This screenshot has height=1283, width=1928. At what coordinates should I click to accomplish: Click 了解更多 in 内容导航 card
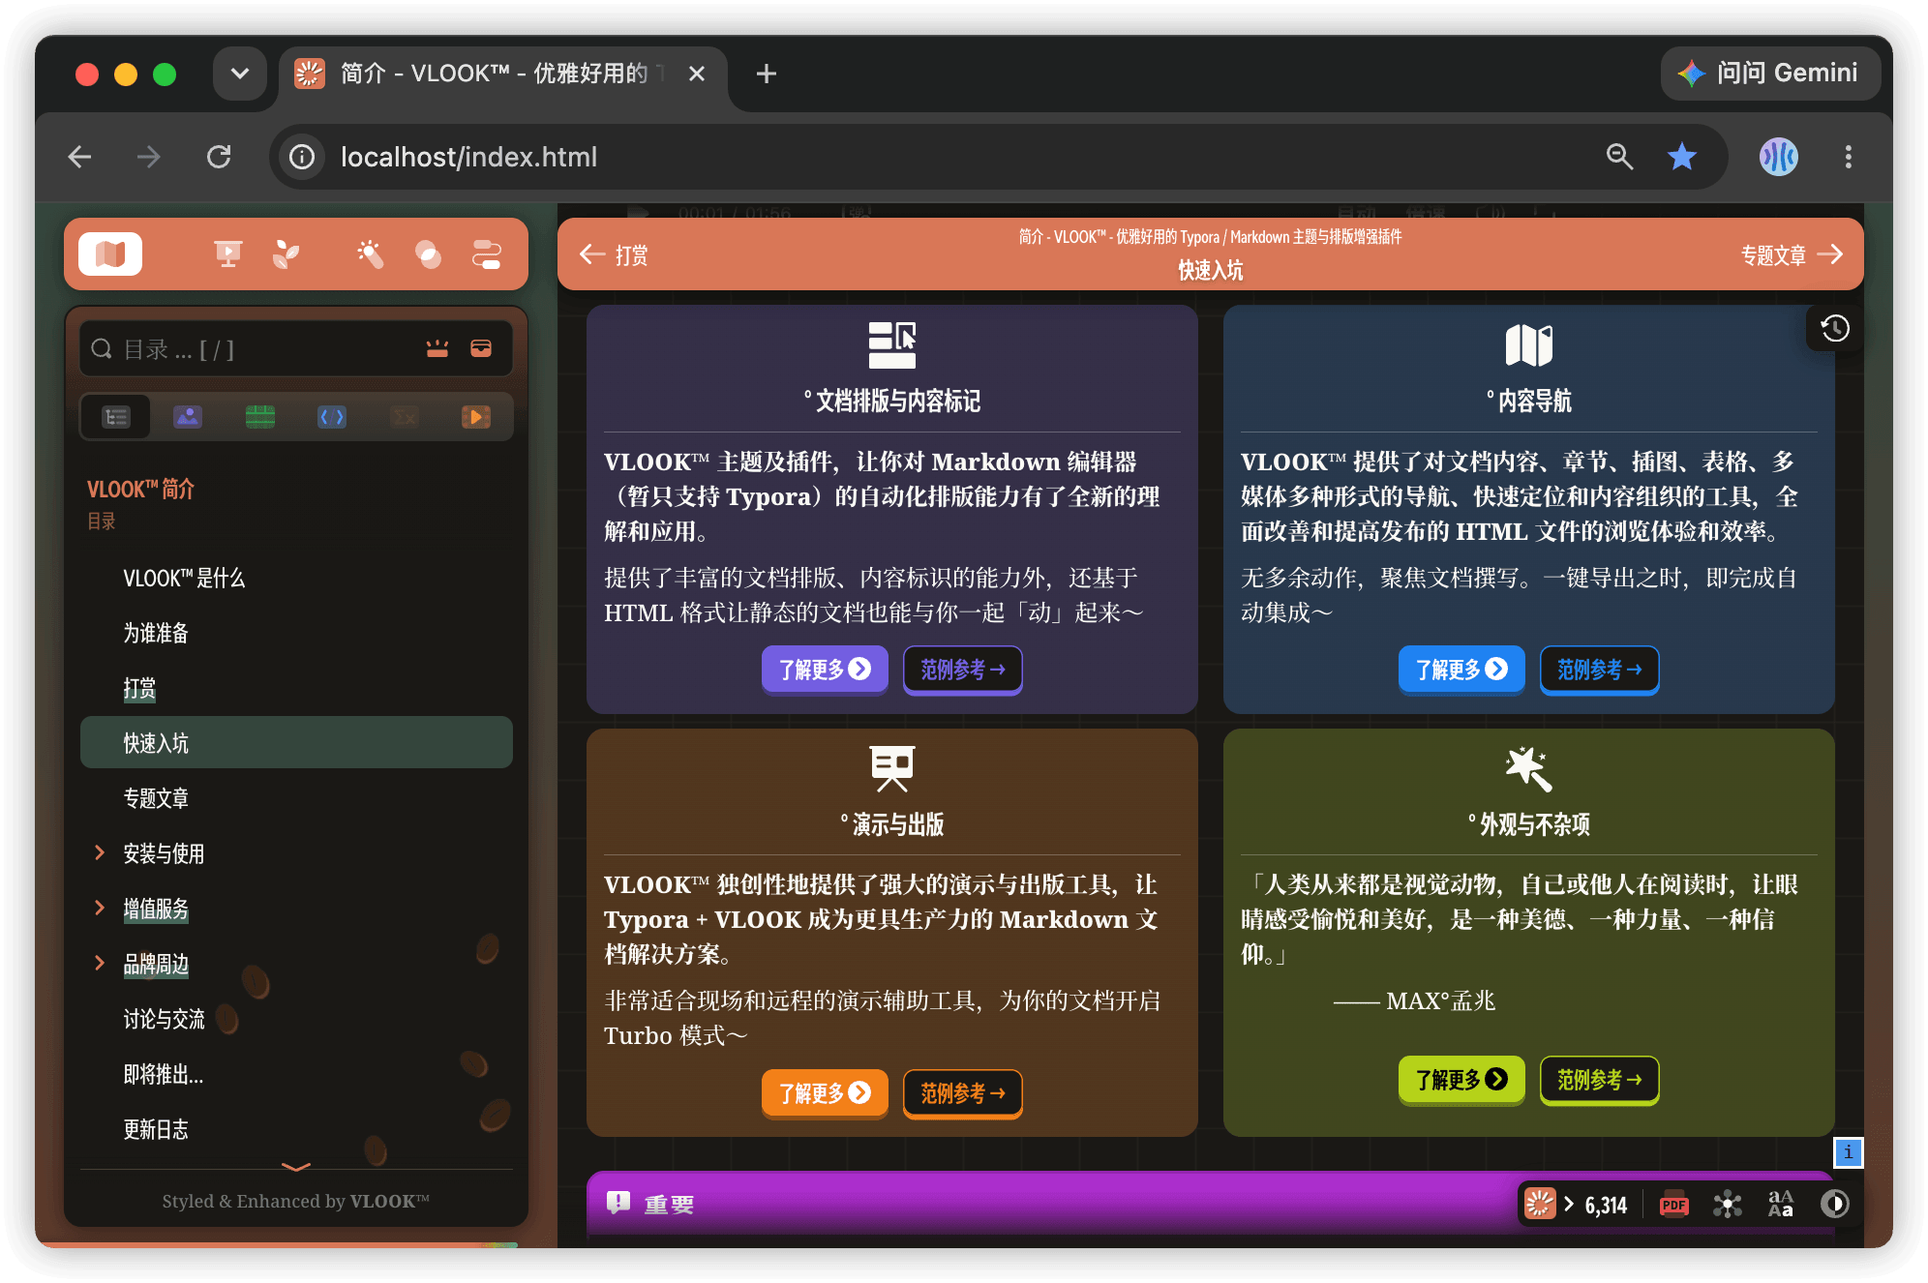click(x=1461, y=670)
